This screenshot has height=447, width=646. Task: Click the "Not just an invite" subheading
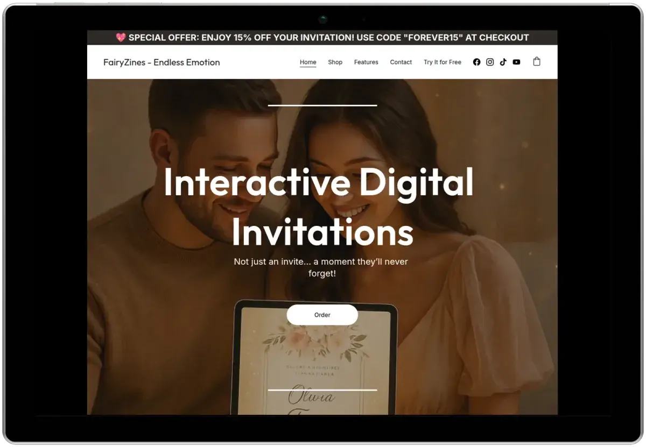click(321, 267)
